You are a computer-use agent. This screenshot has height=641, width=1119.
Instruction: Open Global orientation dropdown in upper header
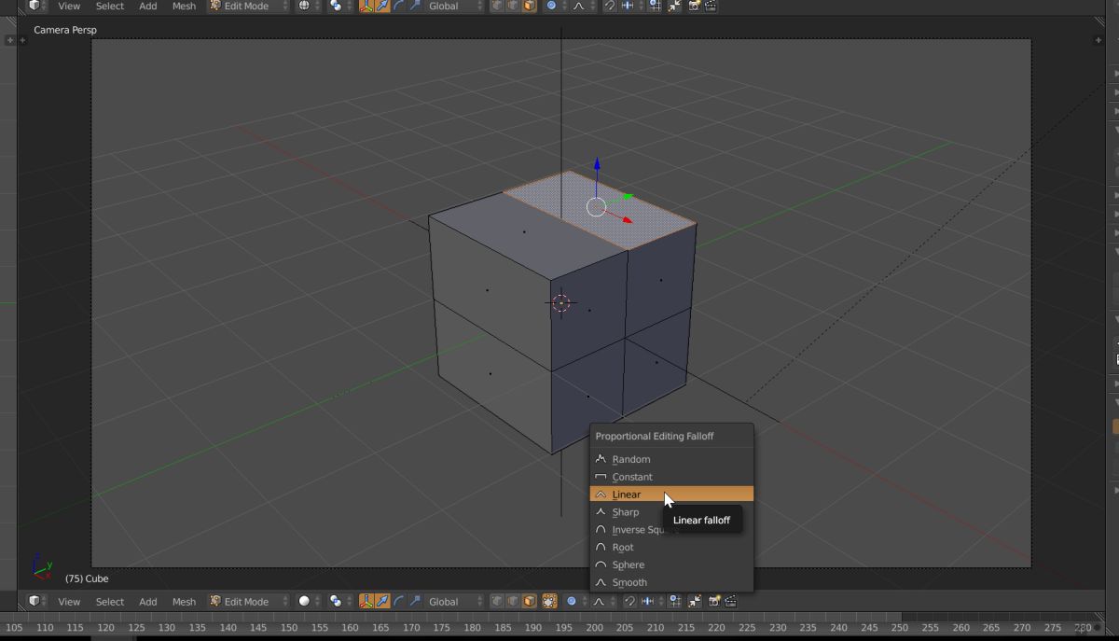456,6
